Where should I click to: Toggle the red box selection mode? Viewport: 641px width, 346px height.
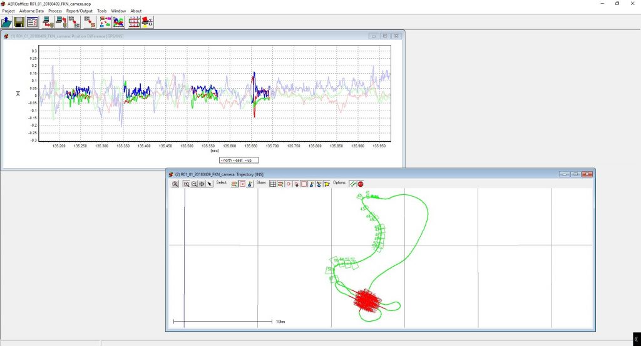pyautogui.click(x=242, y=184)
